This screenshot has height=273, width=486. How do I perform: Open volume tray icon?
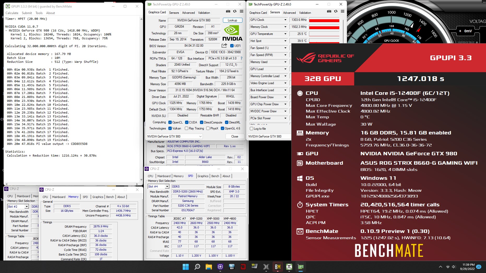[454, 267]
